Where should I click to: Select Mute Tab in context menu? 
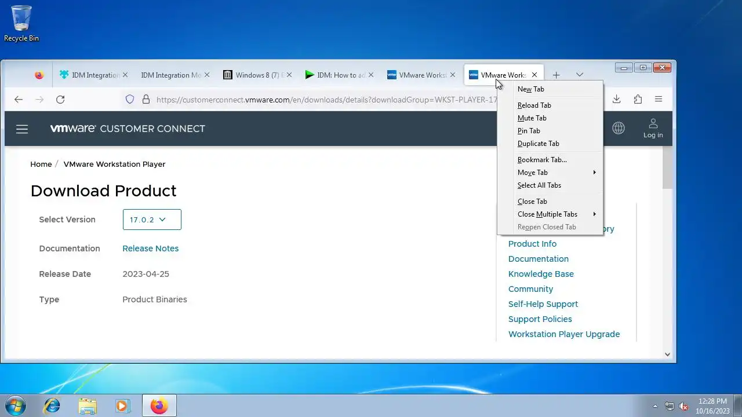[550, 118]
